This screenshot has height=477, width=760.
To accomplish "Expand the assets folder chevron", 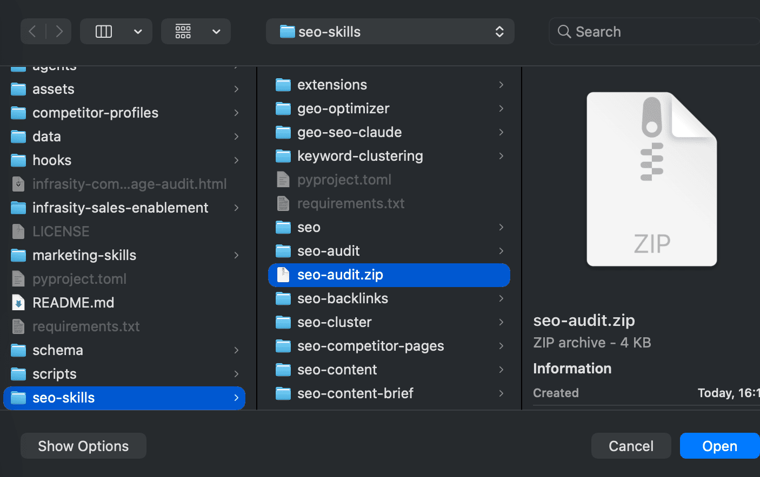I will (236, 89).
